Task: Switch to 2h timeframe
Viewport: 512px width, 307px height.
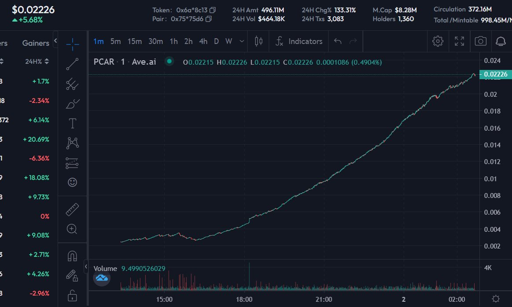Action: click(x=188, y=41)
